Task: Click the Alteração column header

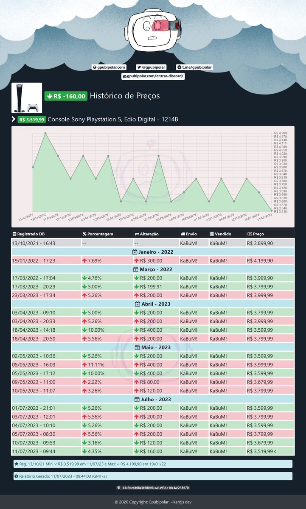Action: (x=155, y=234)
